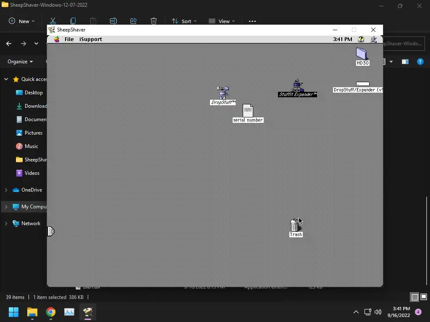Viewport: 430px width, 322px height.
Task: Open recent locations chevron in Explorer
Action: point(36,44)
